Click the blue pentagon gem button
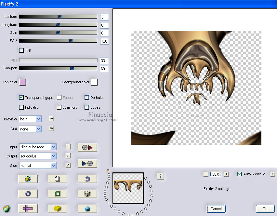The width and height of the screenshot is (277, 216). [87, 209]
